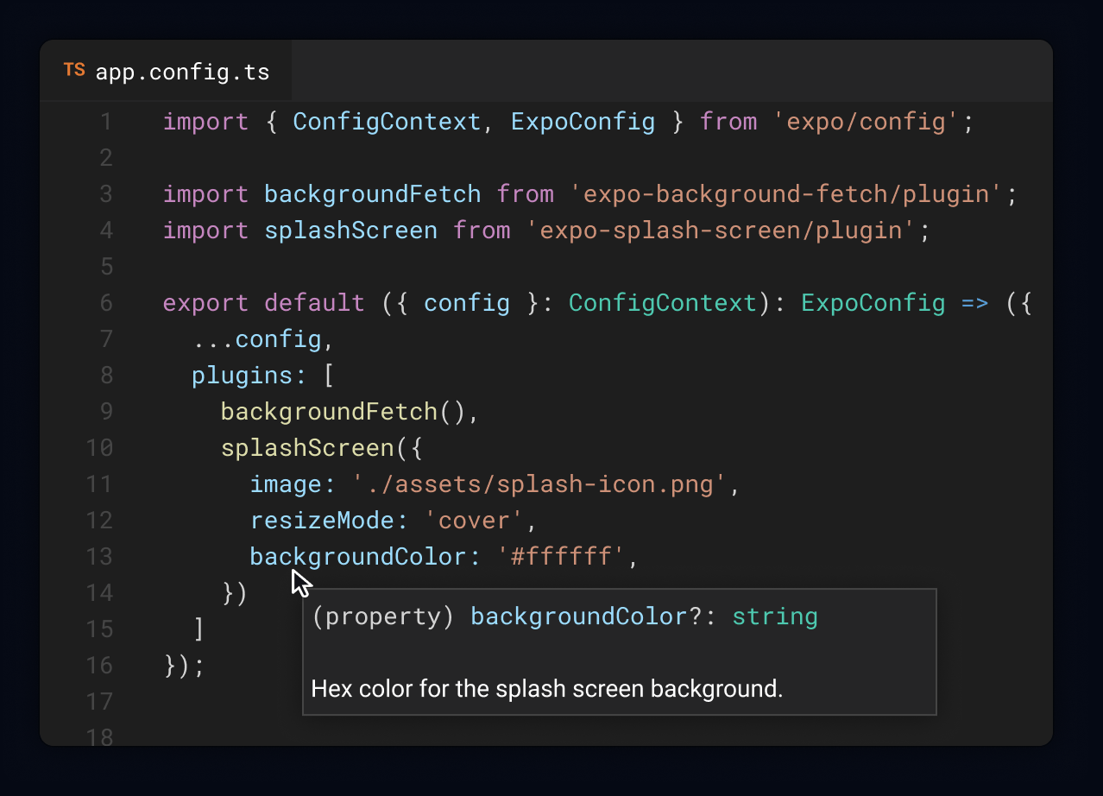Image resolution: width=1103 pixels, height=796 pixels.
Task: Click the 'cover' string value
Action: click(474, 521)
